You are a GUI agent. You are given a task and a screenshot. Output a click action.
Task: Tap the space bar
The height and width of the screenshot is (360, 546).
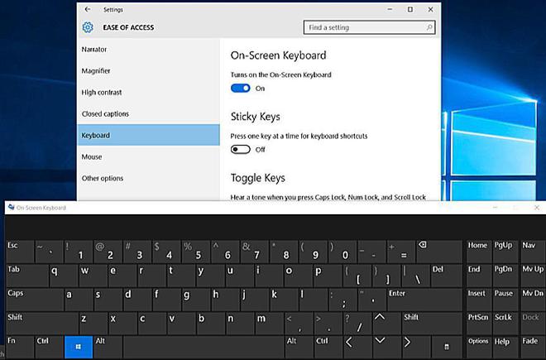[204, 347]
